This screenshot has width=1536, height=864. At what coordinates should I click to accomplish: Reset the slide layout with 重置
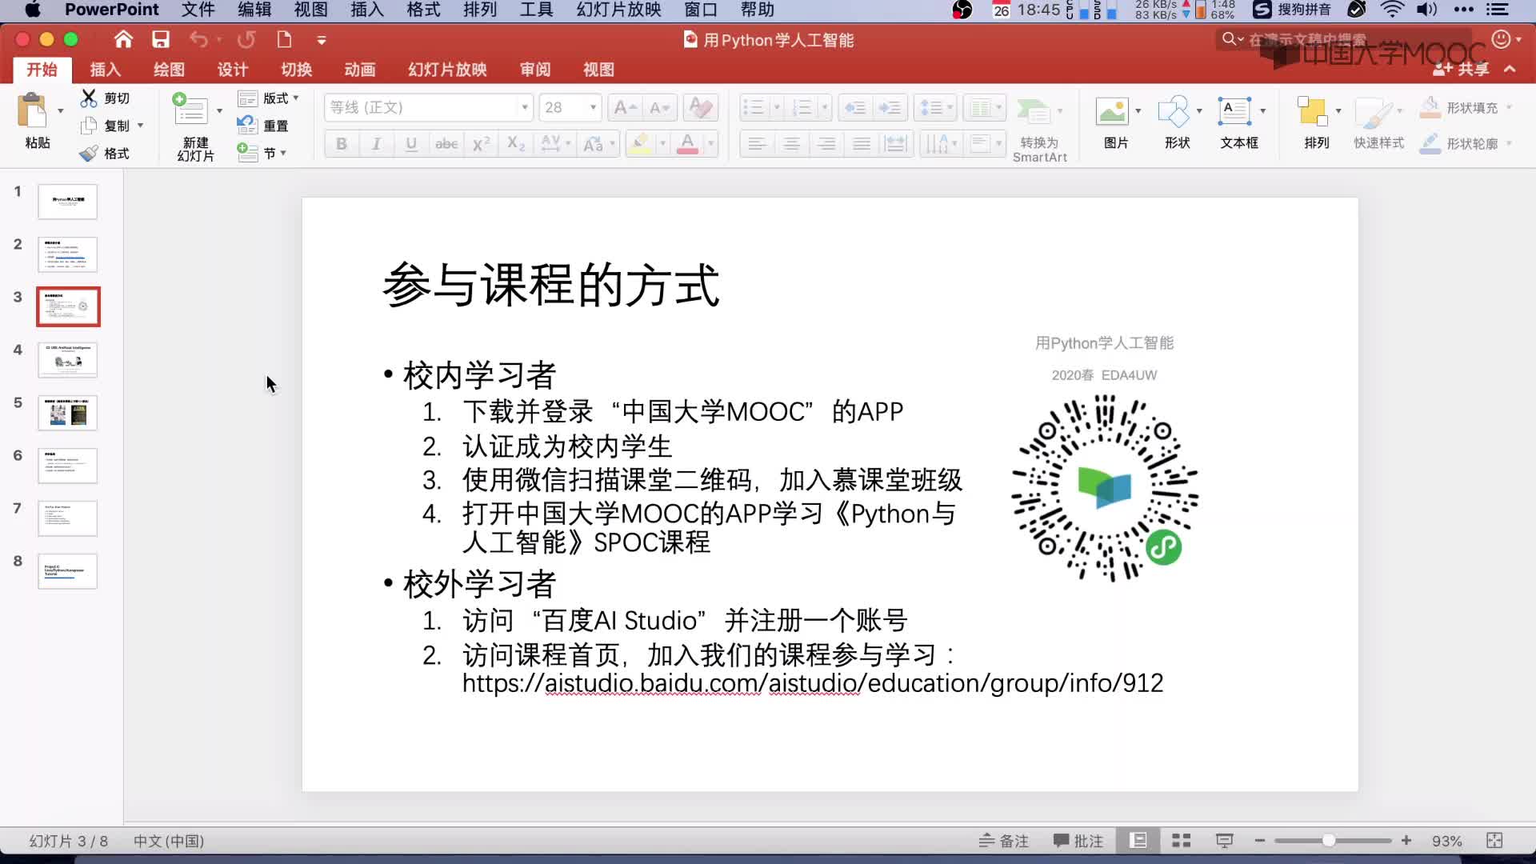tap(263, 126)
